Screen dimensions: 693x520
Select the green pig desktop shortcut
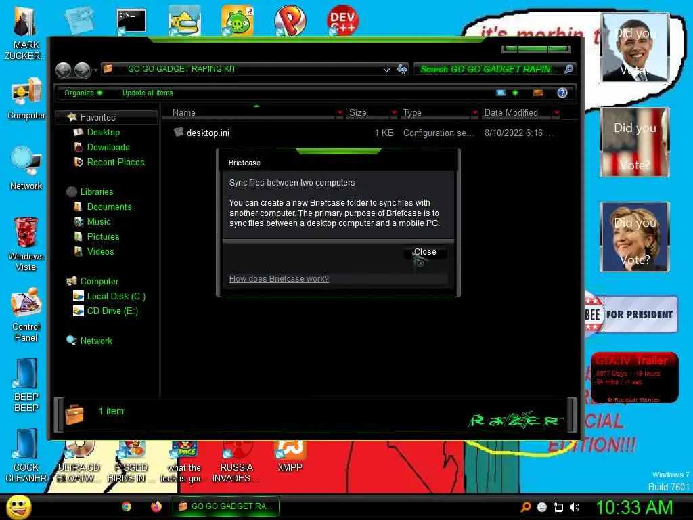click(238, 20)
